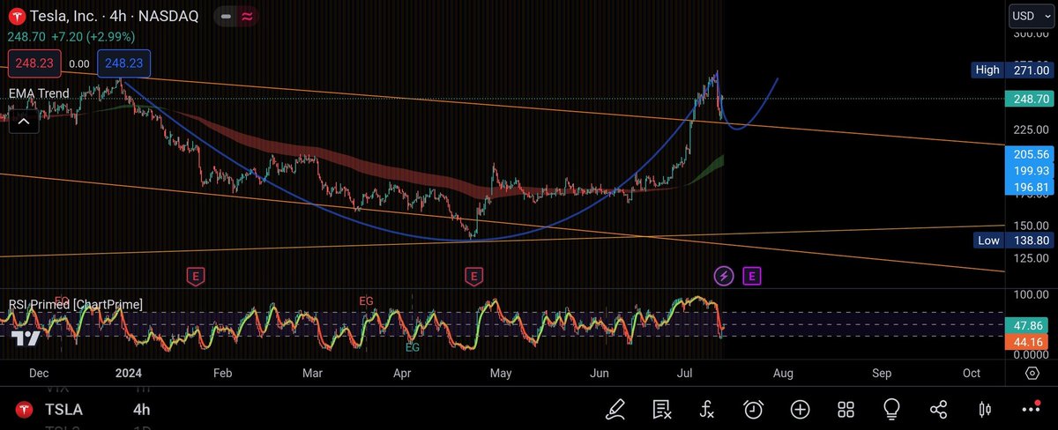
Task: Tap the 0.00 spread value
Action: (x=79, y=63)
